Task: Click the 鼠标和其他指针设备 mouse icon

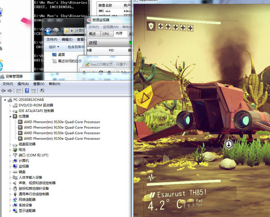Action: 15,188
